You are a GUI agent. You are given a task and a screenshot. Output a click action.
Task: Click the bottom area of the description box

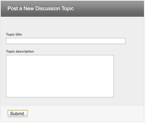coord(60,94)
